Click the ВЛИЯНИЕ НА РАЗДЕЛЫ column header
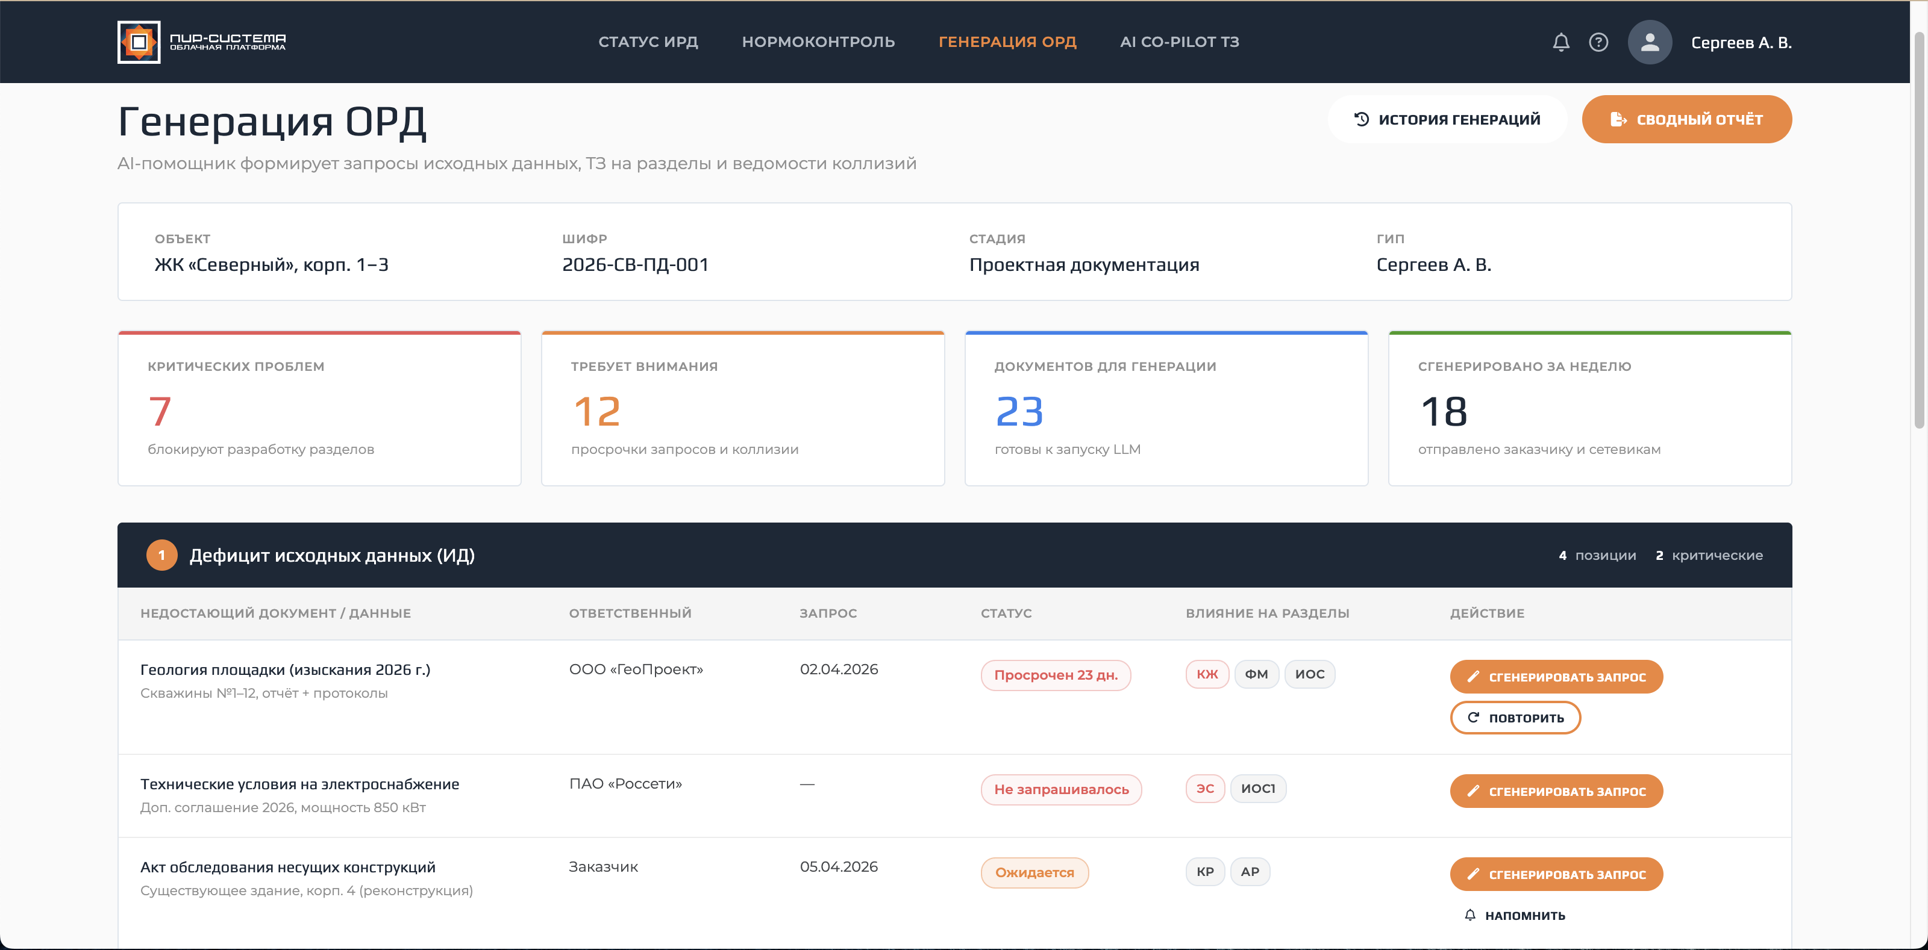The height and width of the screenshot is (950, 1928). click(x=1267, y=613)
